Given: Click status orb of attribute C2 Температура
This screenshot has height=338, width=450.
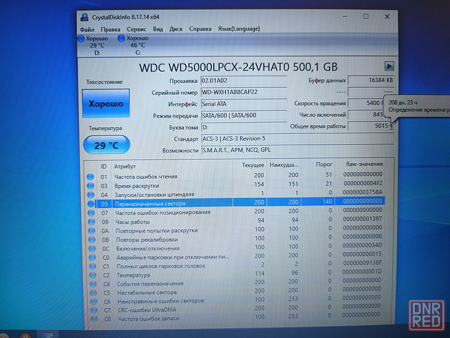Looking at the screenshot, I should [x=93, y=275].
